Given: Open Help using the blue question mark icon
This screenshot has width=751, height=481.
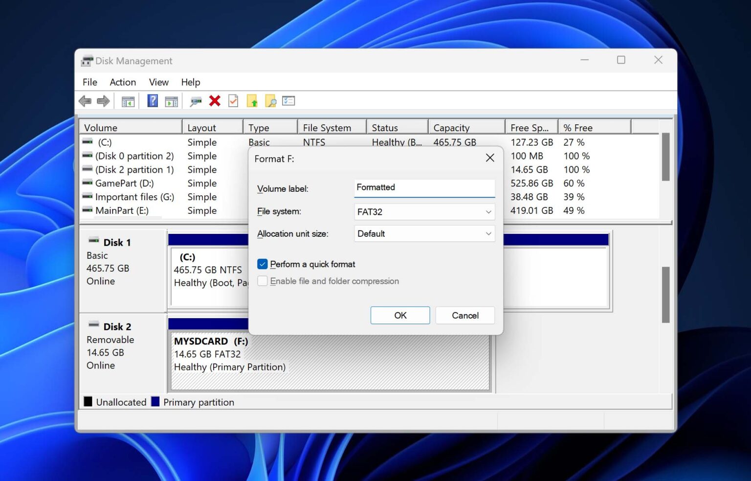Looking at the screenshot, I should tap(152, 101).
